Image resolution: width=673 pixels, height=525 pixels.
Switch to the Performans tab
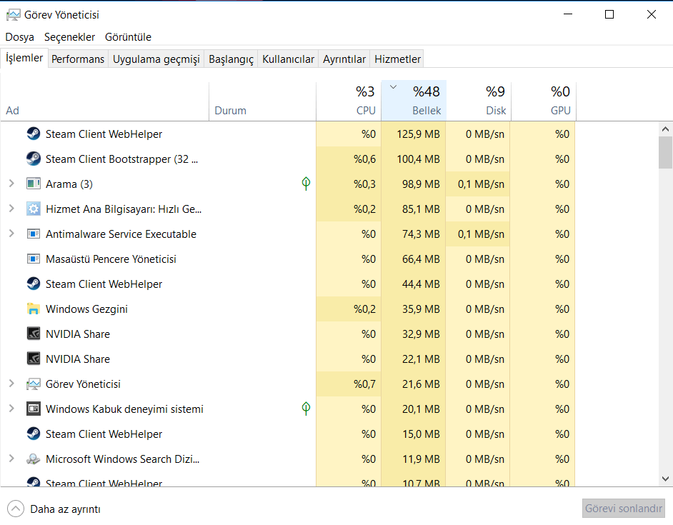coord(78,59)
